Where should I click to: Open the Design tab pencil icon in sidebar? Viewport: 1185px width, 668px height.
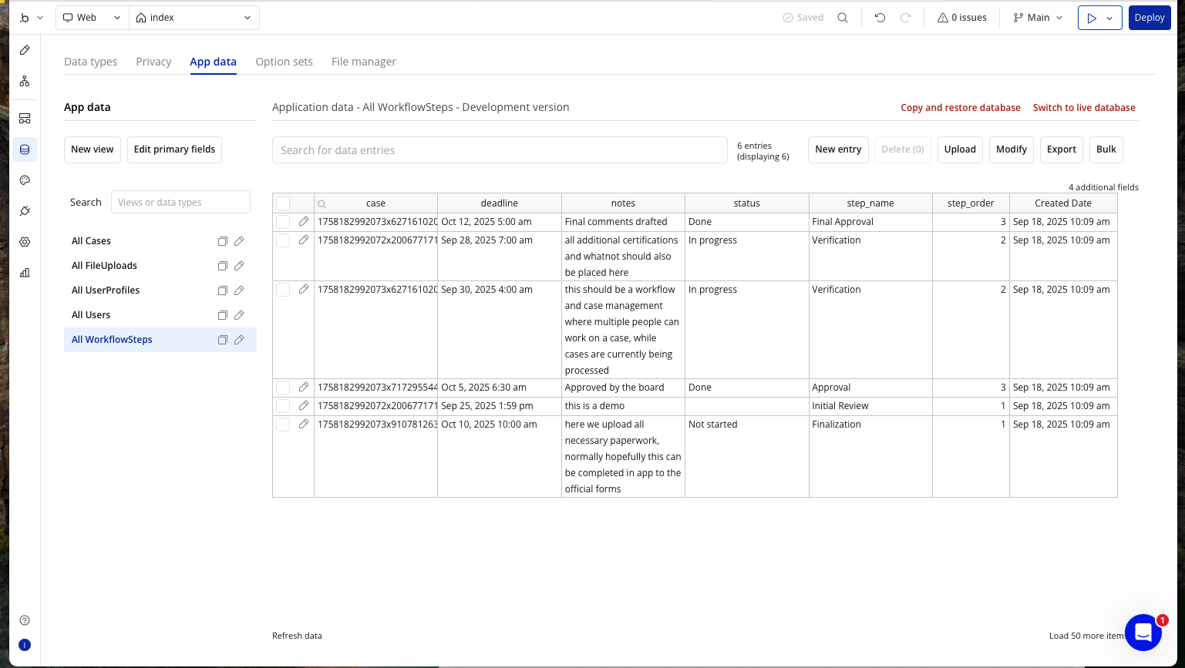point(25,50)
